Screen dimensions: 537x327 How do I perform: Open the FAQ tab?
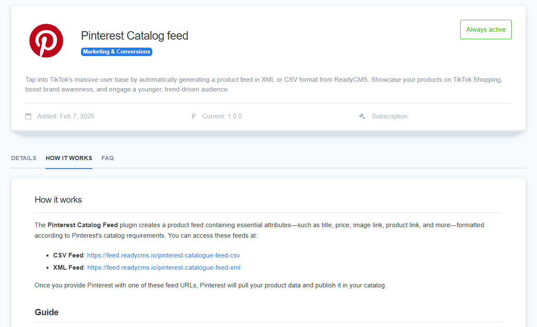108,158
